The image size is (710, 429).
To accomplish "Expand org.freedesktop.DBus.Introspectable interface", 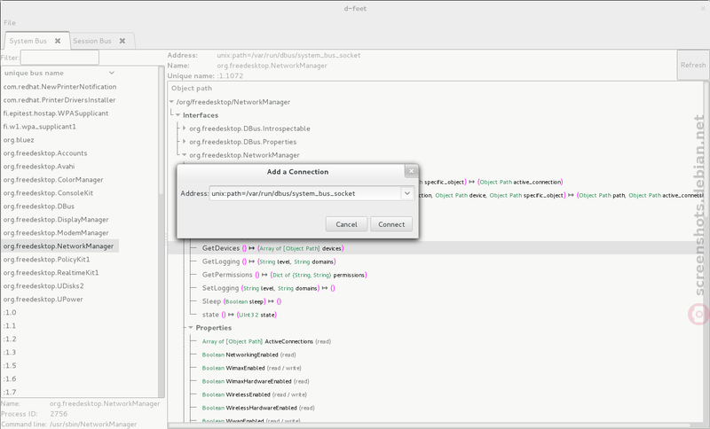I will click(x=185, y=129).
